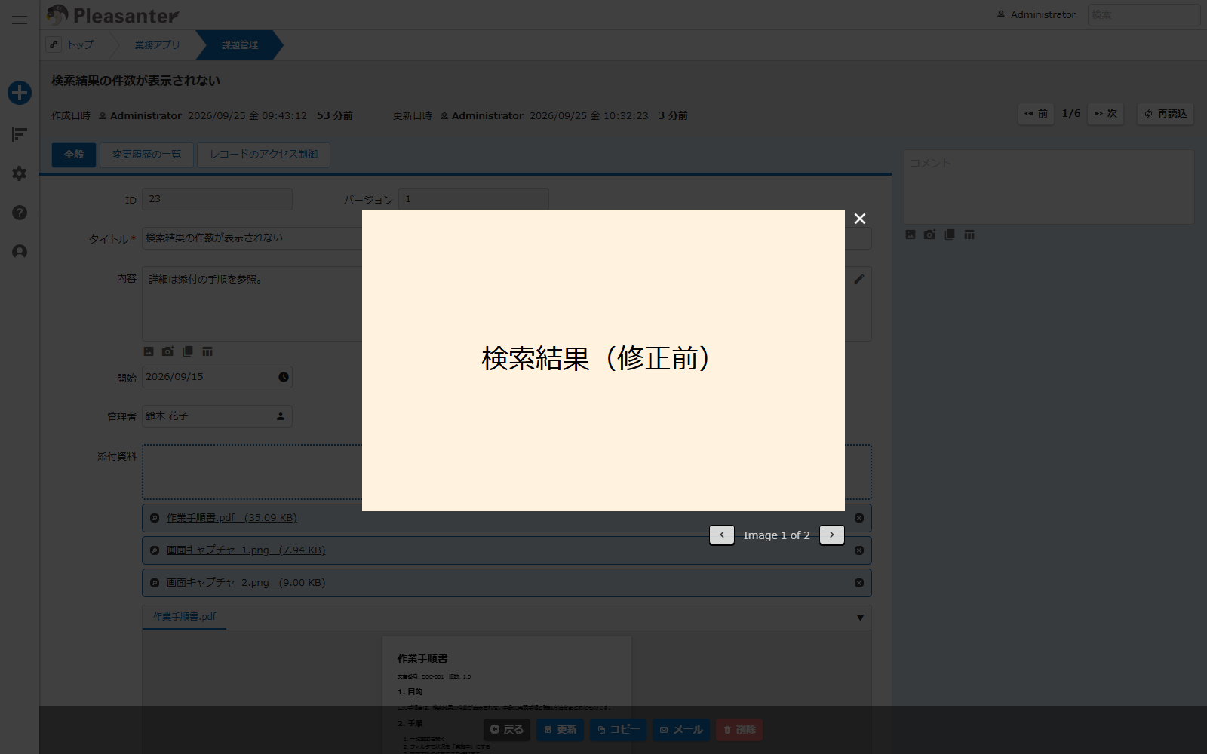Click the 更新 update button
The height and width of the screenshot is (754, 1207).
point(560,730)
